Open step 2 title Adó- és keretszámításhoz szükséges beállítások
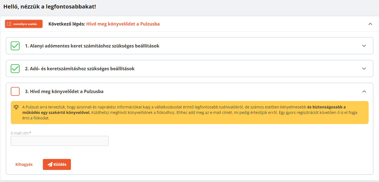Screen dimensions: 379x182 (x=80, y=69)
